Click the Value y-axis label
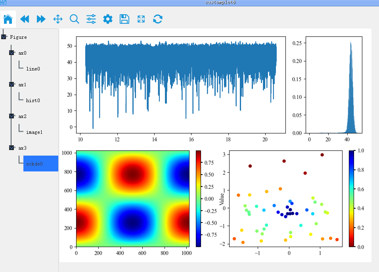The width and height of the screenshot is (379, 272). [x=221, y=199]
